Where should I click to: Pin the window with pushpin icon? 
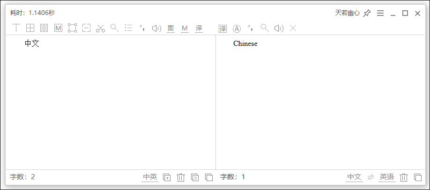pyautogui.click(x=367, y=13)
